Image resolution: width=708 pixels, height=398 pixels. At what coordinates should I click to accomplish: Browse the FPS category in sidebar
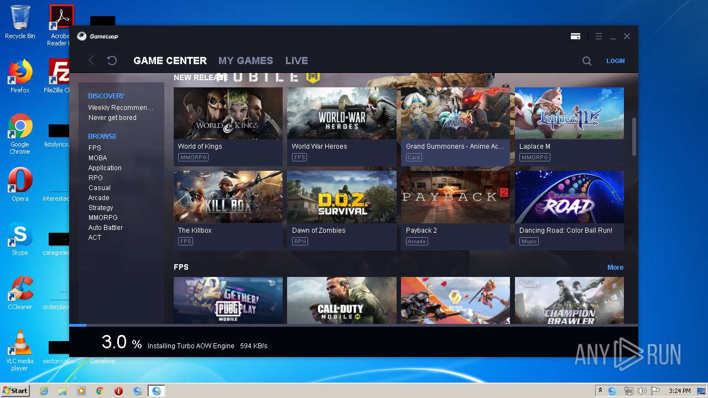click(95, 148)
